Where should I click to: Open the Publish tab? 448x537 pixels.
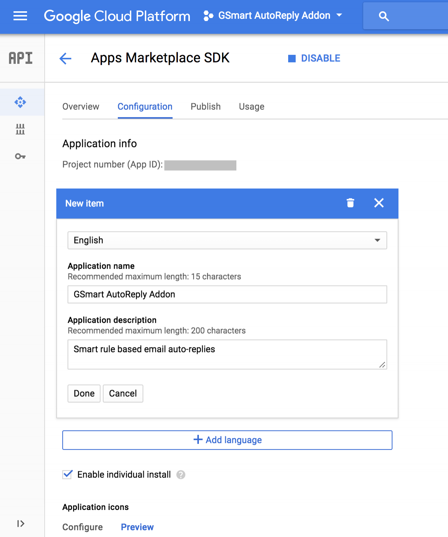pyautogui.click(x=206, y=107)
